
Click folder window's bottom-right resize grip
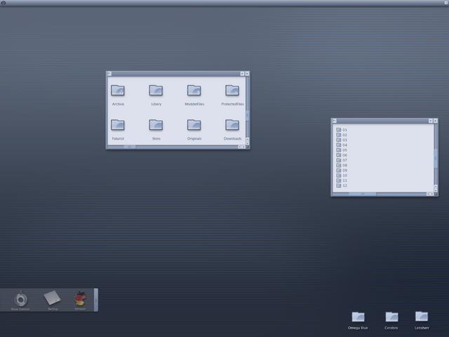(248, 147)
